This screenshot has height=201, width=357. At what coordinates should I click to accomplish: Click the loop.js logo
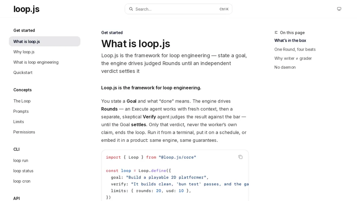26,9
